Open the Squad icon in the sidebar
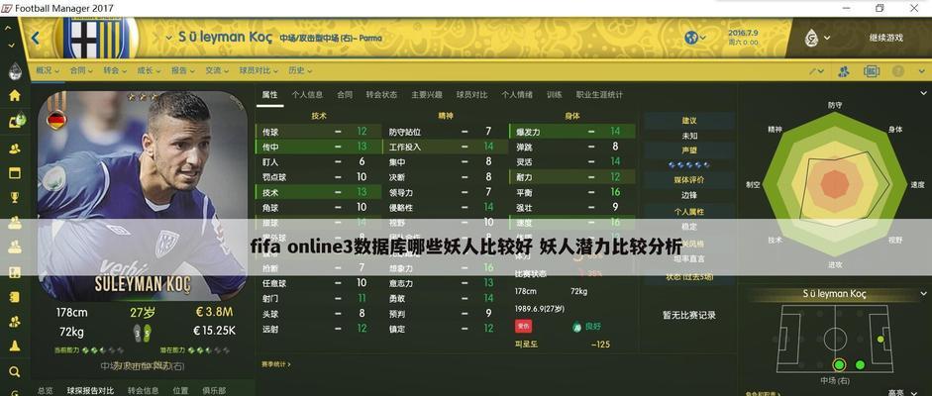The width and height of the screenshot is (932, 396). [14, 148]
